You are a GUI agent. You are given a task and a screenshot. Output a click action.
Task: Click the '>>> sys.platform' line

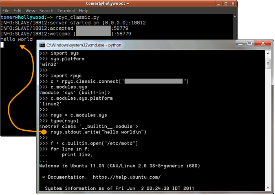(62, 59)
